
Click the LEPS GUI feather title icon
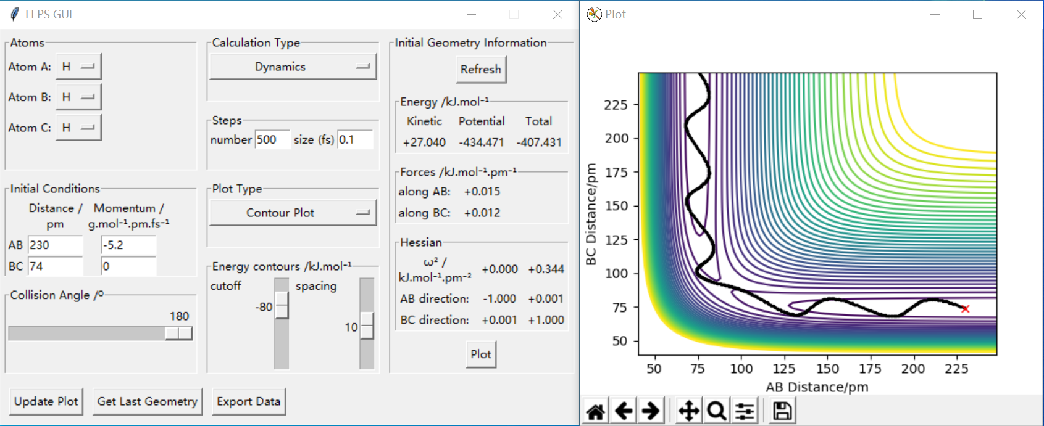tap(14, 14)
